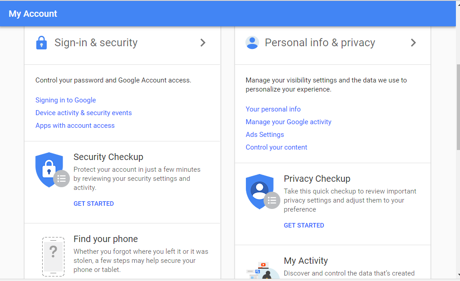Open Control your content link
The height and width of the screenshot is (281, 460).
pyautogui.click(x=276, y=147)
